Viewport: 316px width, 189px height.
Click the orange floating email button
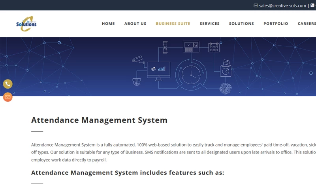point(8,97)
